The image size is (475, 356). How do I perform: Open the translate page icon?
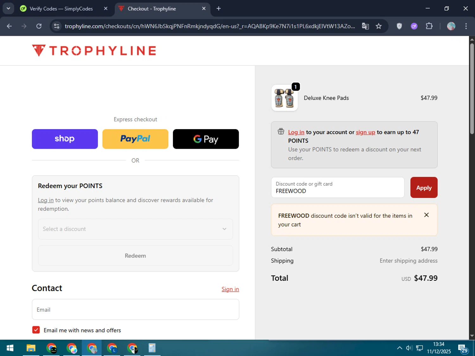(365, 26)
